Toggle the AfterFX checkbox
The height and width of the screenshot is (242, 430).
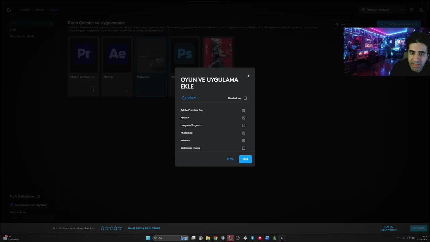tap(244, 118)
